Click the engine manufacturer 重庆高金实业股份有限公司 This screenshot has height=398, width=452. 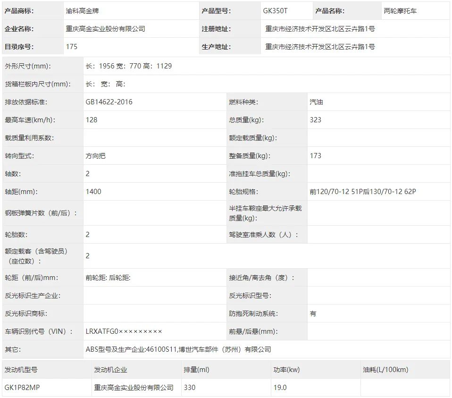coord(134,388)
